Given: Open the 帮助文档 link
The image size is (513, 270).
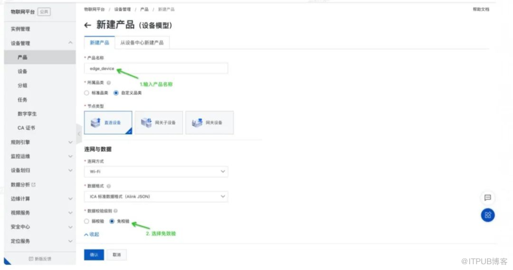Looking at the screenshot, I should 481,9.
